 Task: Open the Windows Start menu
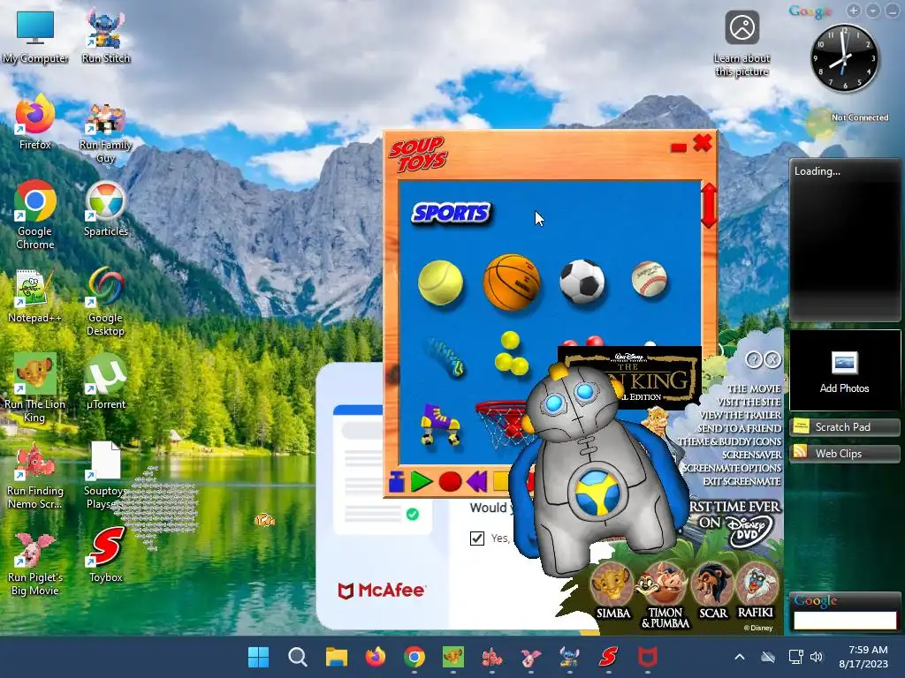258,657
